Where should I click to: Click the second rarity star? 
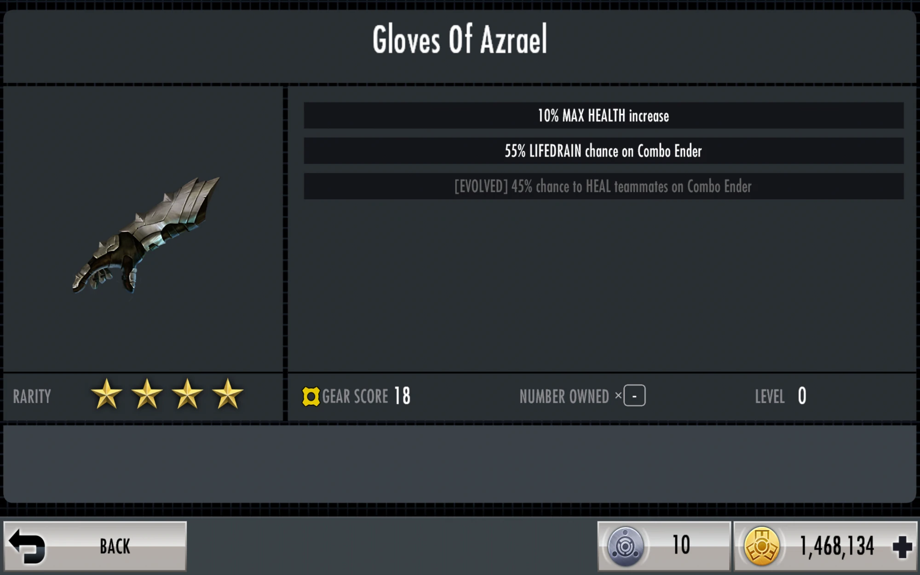(x=147, y=394)
